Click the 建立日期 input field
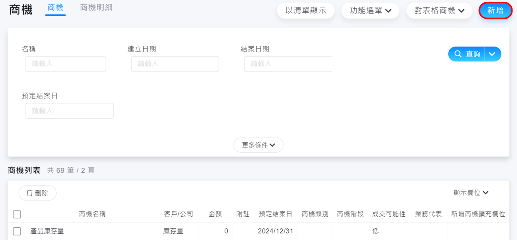This screenshot has height=240, width=517. click(x=175, y=64)
